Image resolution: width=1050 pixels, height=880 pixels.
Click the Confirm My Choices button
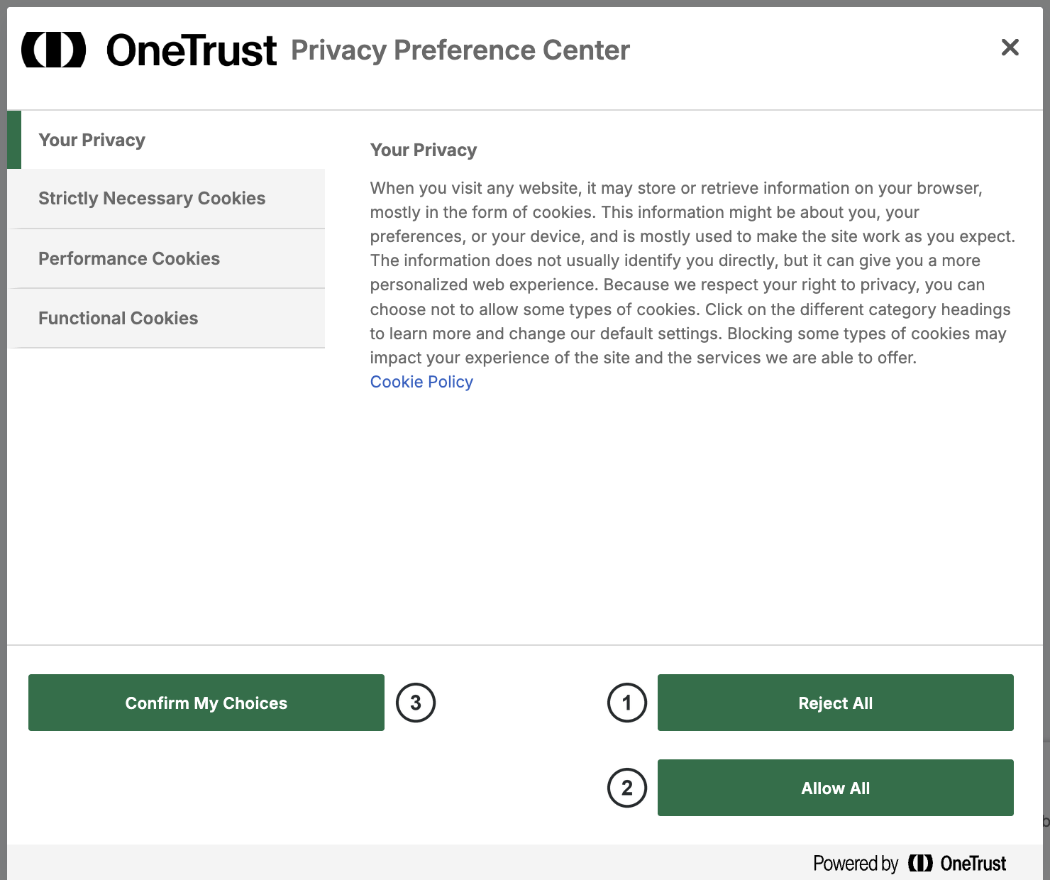click(206, 703)
